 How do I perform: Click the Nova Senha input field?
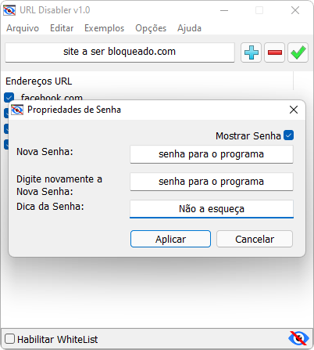coord(212,154)
